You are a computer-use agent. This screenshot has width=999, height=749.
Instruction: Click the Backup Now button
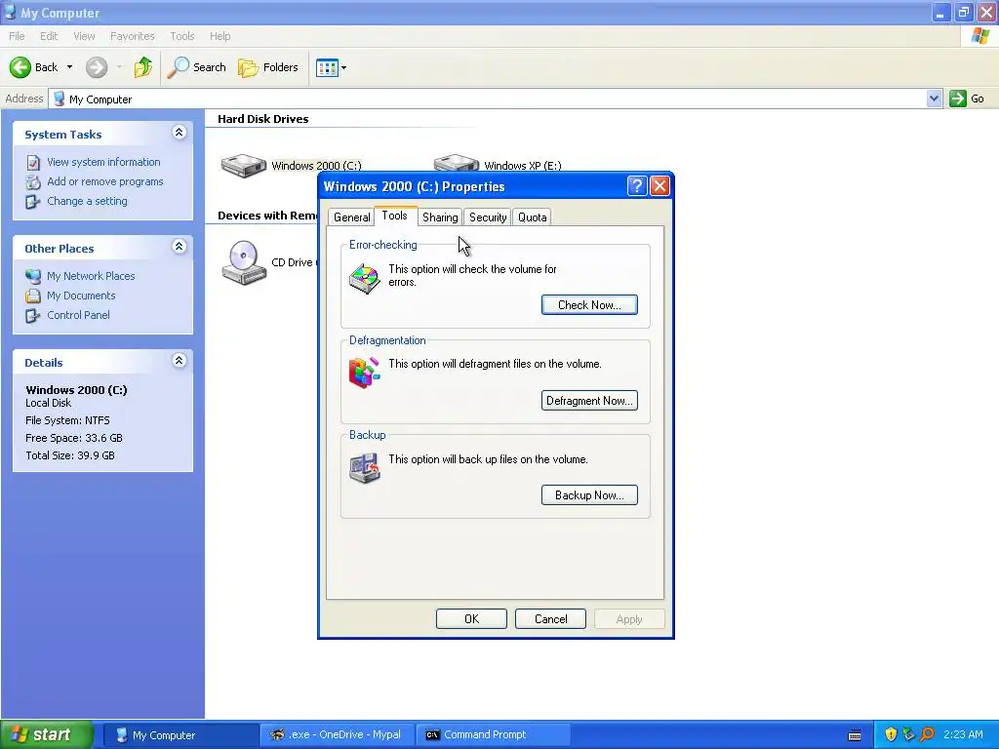(x=589, y=494)
